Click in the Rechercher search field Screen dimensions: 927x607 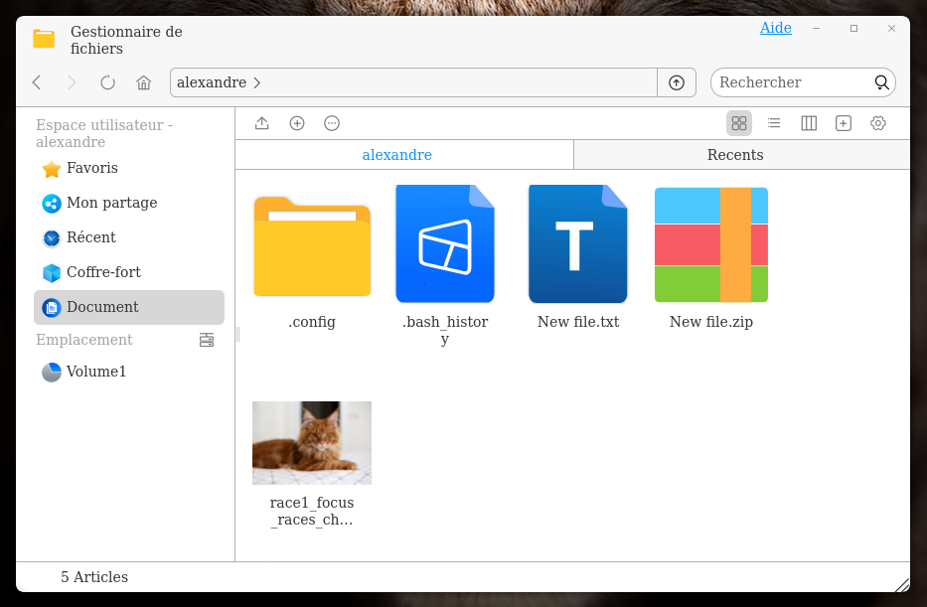point(790,82)
